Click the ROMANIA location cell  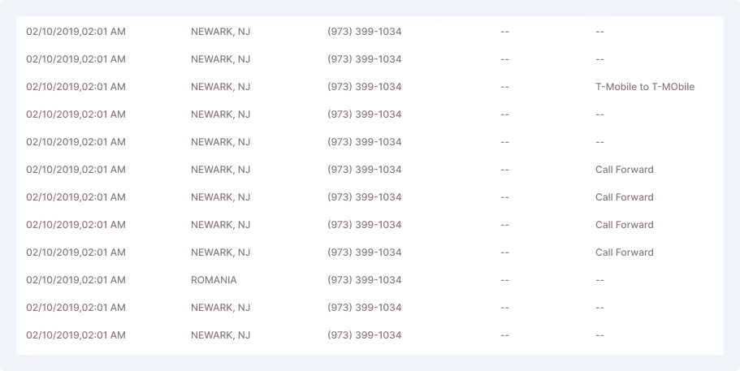coord(214,280)
